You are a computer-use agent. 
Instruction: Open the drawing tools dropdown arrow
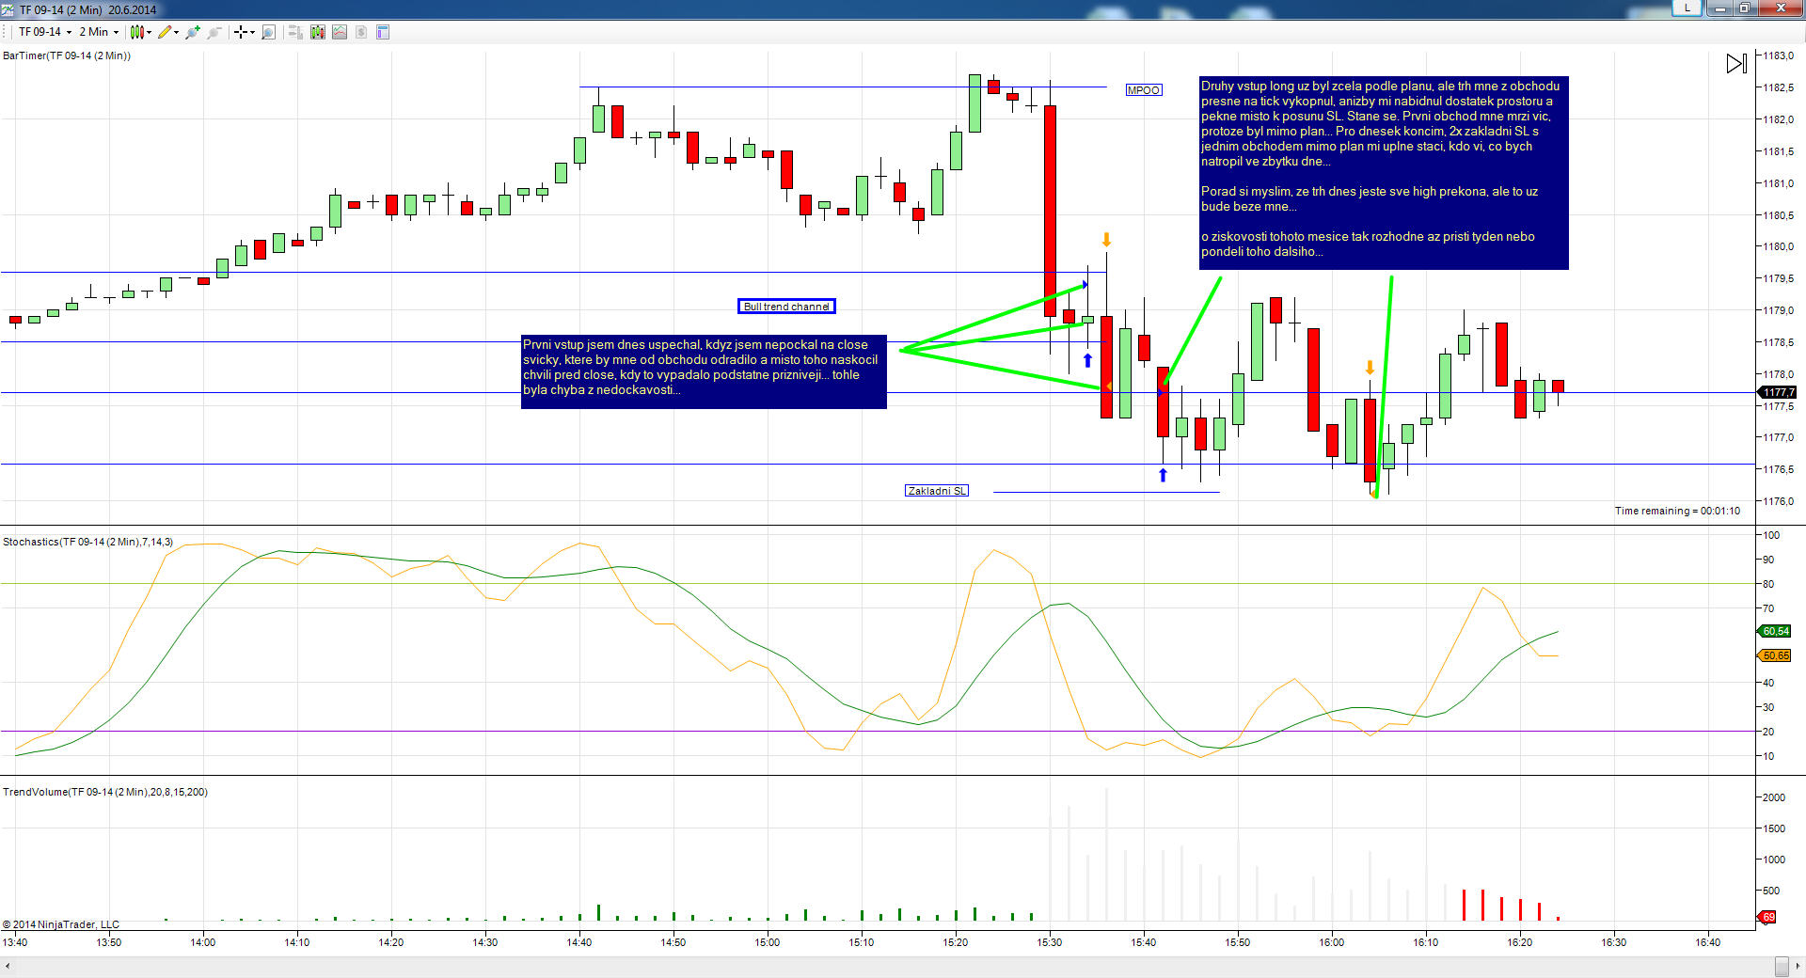(176, 33)
